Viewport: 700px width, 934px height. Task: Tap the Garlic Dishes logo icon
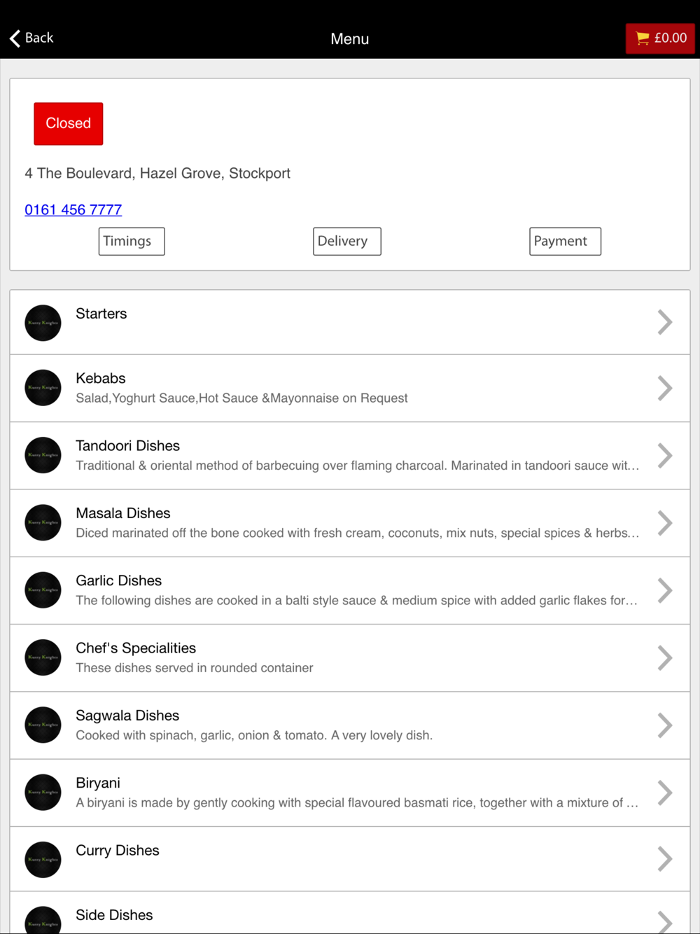point(43,590)
